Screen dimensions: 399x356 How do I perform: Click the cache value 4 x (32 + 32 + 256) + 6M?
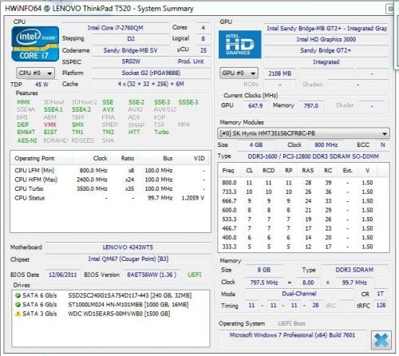point(151,84)
